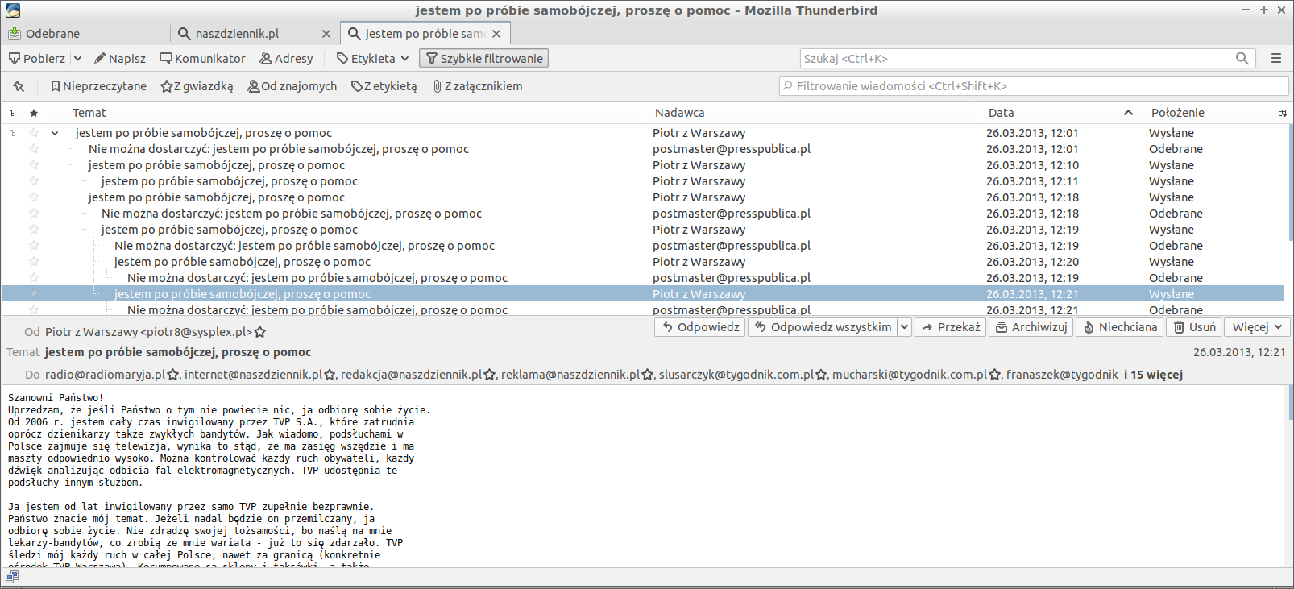Star the internet@naszdziennik.pl recipient
The height and width of the screenshot is (589, 1294).
(x=329, y=375)
